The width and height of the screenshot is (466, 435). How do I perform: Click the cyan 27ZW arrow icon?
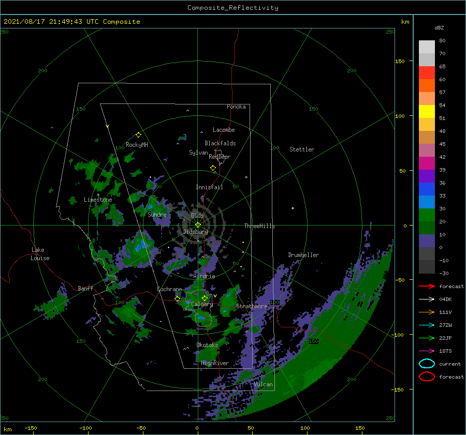click(x=427, y=325)
